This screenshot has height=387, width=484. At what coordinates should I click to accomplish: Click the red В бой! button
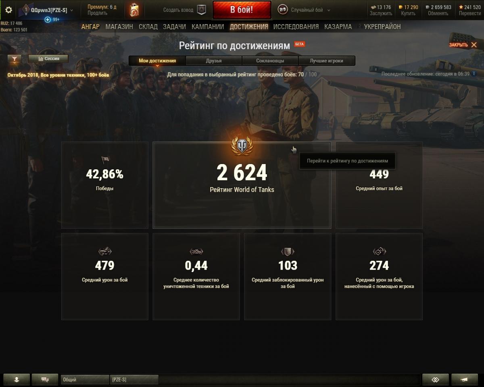242,10
